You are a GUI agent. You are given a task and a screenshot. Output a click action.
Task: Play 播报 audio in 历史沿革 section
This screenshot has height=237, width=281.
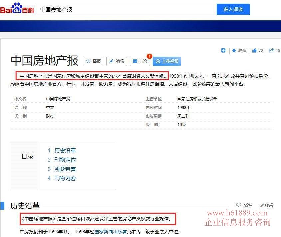244,205
